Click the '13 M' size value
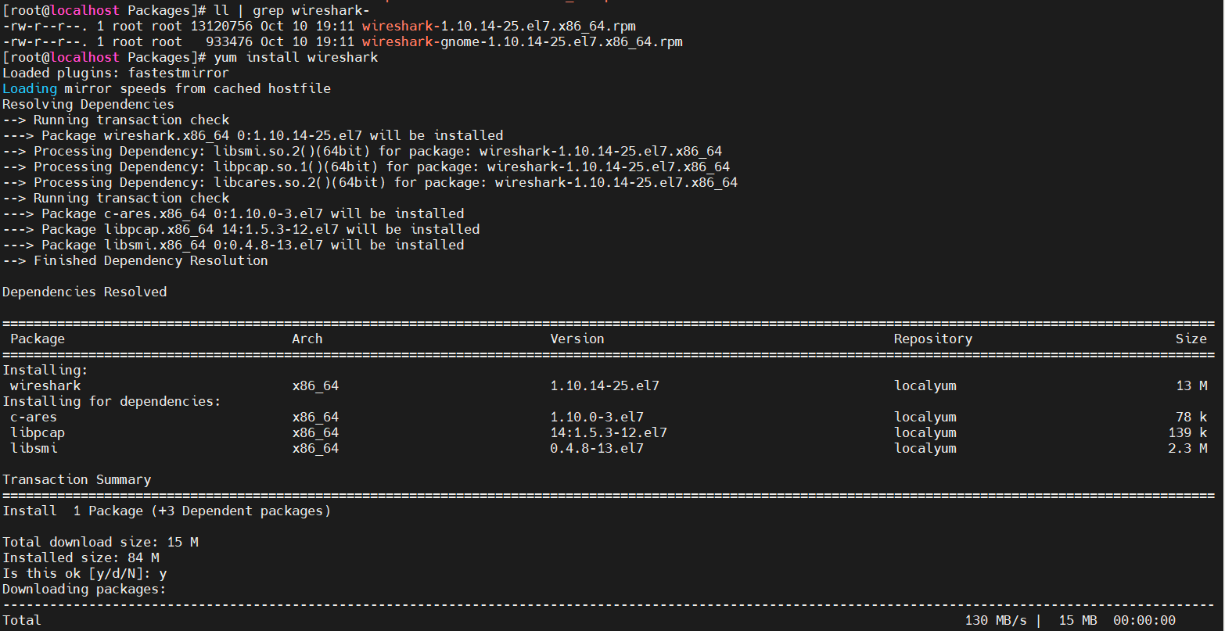The height and width of the screenshot is (631, 1225). (x=1191, y=385)
